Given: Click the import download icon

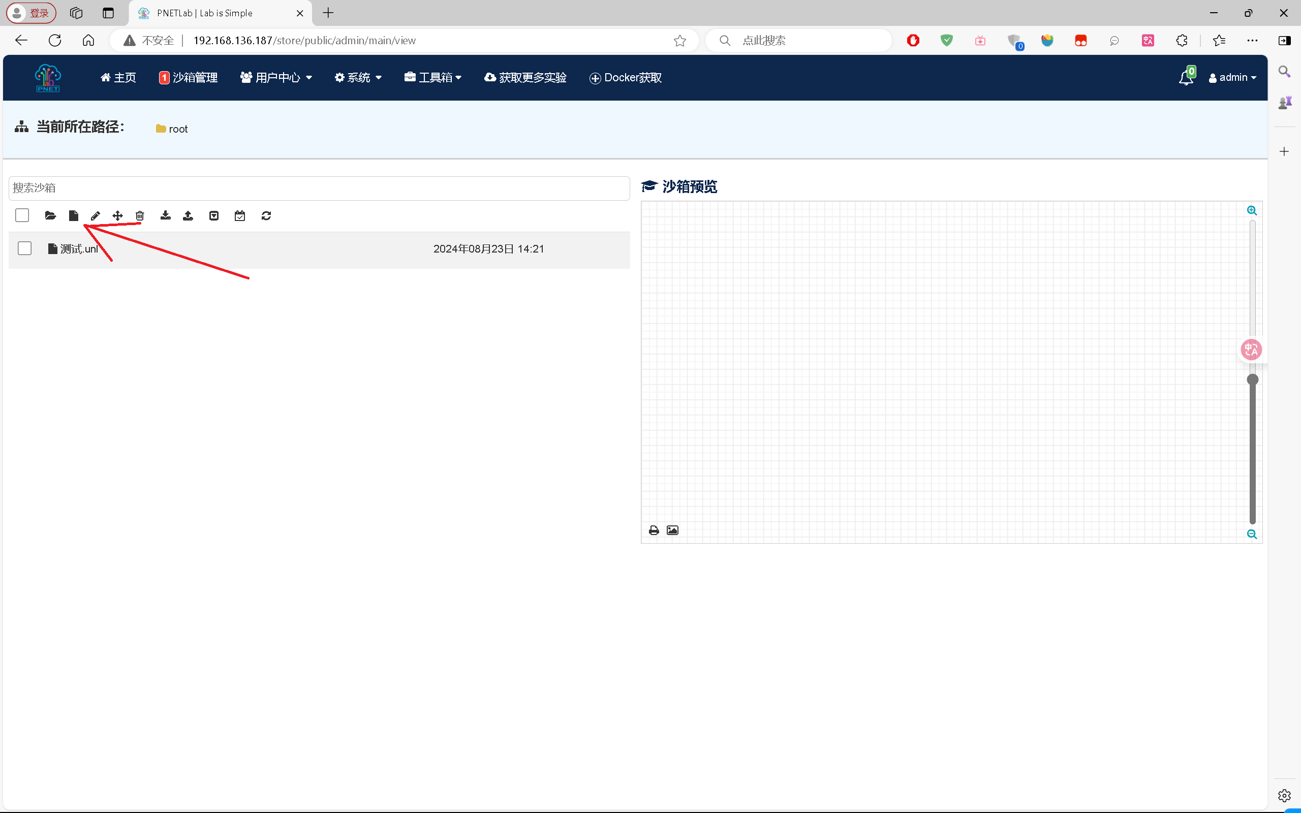Looking at the screenshot, I should pyautogui.click(x=166, y=215).
